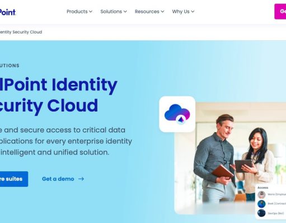
Task: Click the arrow next to Get a demo
Action: coord(81,179)
